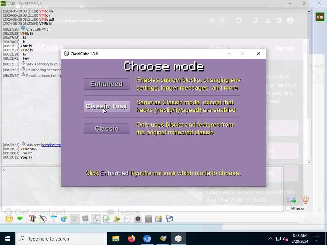Open the emoticons picker in BeeBEEP
The width and height of the screenshot is (327, 245).
point(9,219)
